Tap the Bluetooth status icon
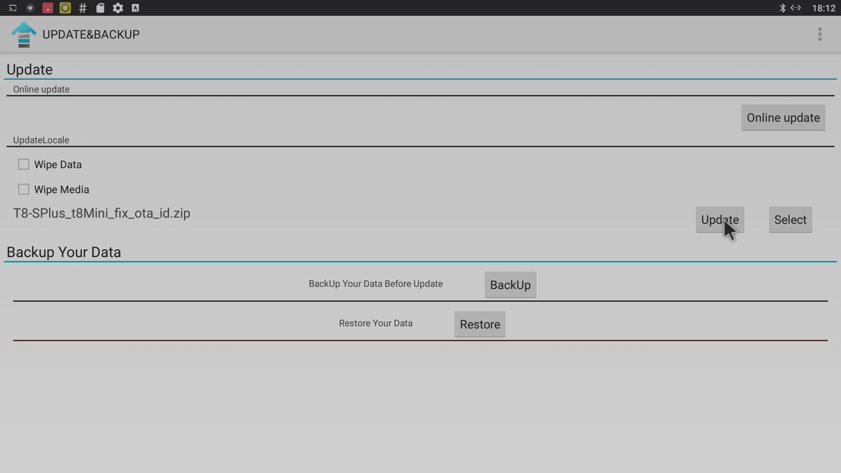 click(782, 8)
